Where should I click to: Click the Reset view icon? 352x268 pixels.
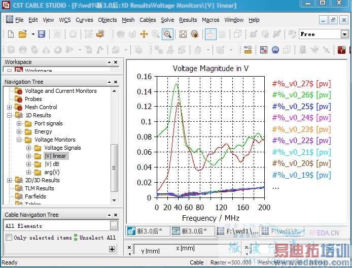click(x=183, y=34)
